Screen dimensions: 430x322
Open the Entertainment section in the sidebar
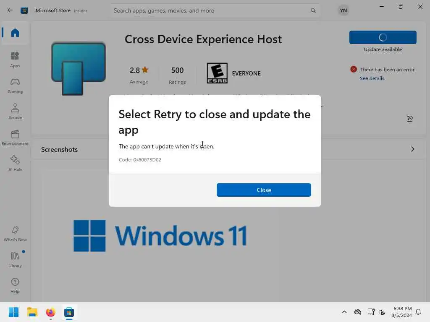coord(15,138)
